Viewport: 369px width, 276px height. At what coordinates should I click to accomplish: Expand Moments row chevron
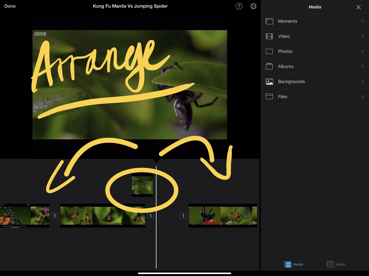[x=362, y=21]
